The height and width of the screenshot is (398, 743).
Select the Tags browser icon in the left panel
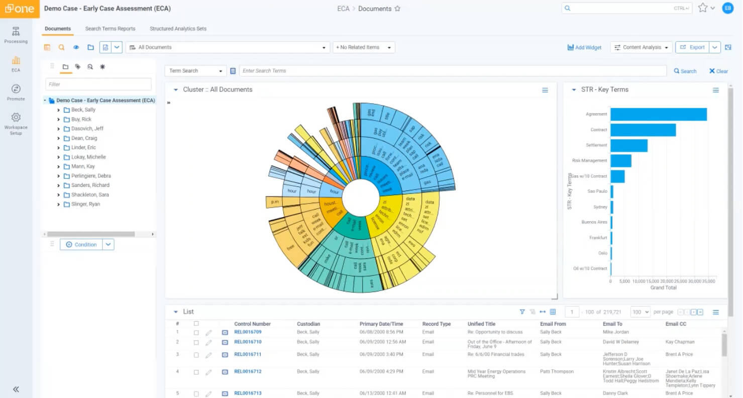[x=77, y=66]
